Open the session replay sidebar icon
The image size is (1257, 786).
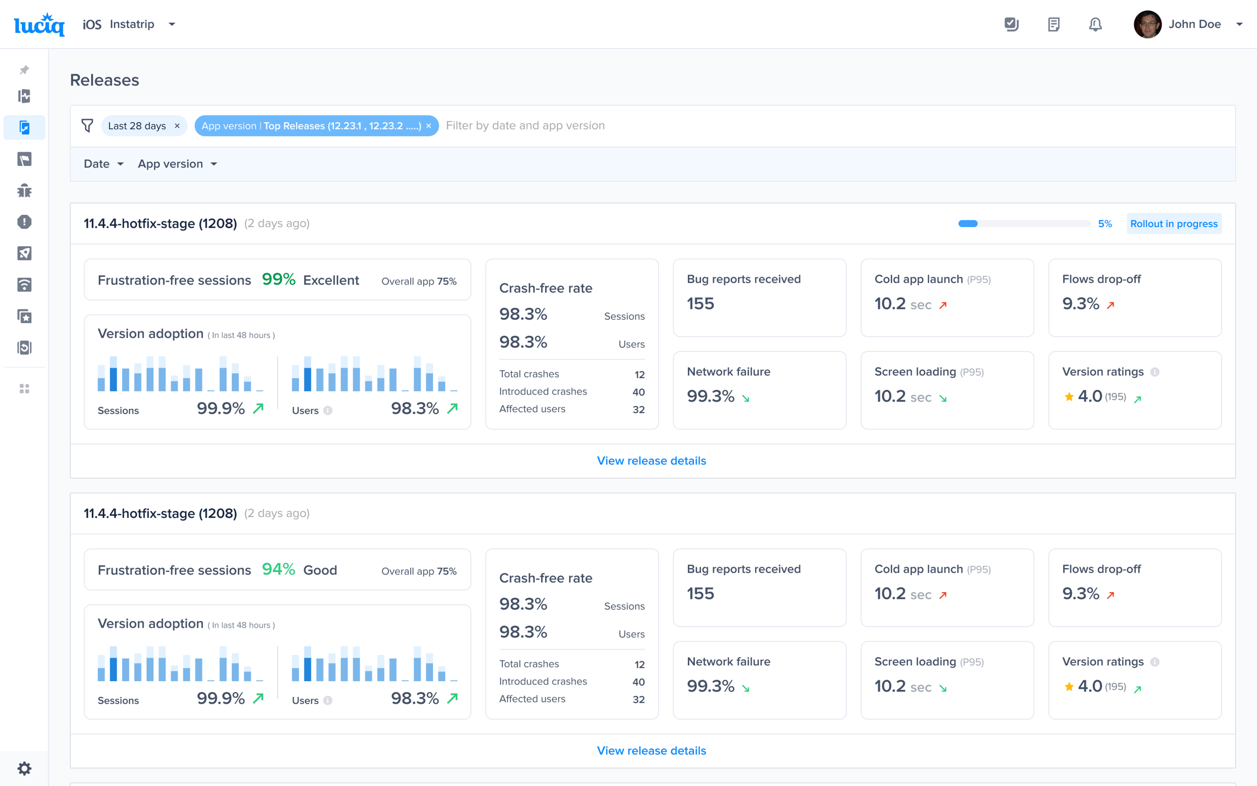[25, 348]
